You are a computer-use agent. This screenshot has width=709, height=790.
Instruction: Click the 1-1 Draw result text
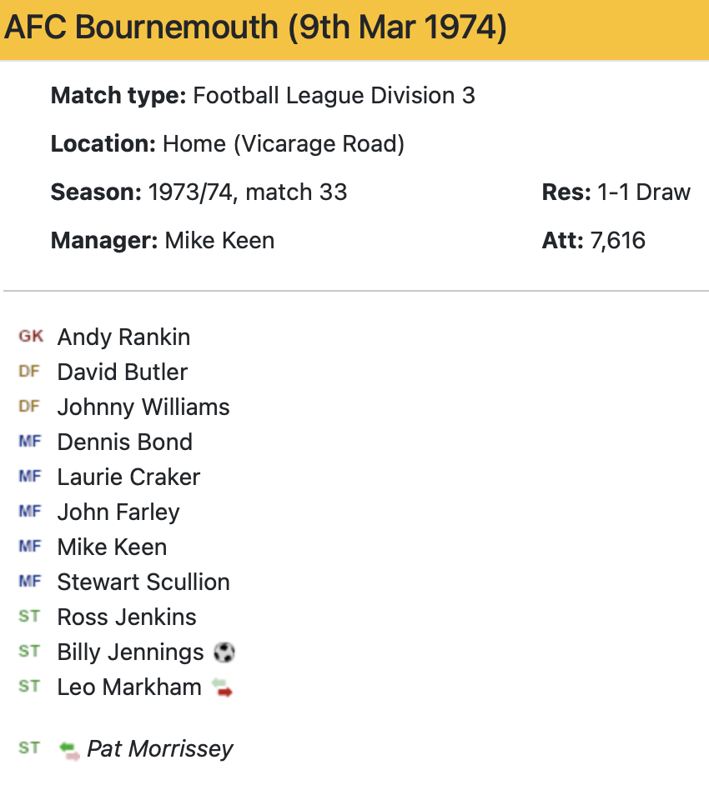(x=643, y=192)
